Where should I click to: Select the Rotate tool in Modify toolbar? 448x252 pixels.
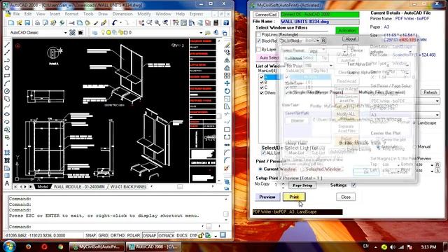[227, 91]
